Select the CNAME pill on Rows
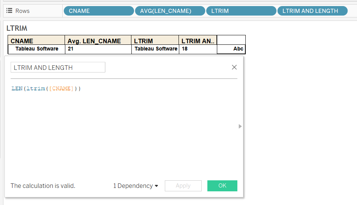This screenshot has height=205, width=357. (99, 11)
